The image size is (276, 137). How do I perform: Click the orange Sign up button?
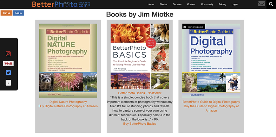pos(7,13)
